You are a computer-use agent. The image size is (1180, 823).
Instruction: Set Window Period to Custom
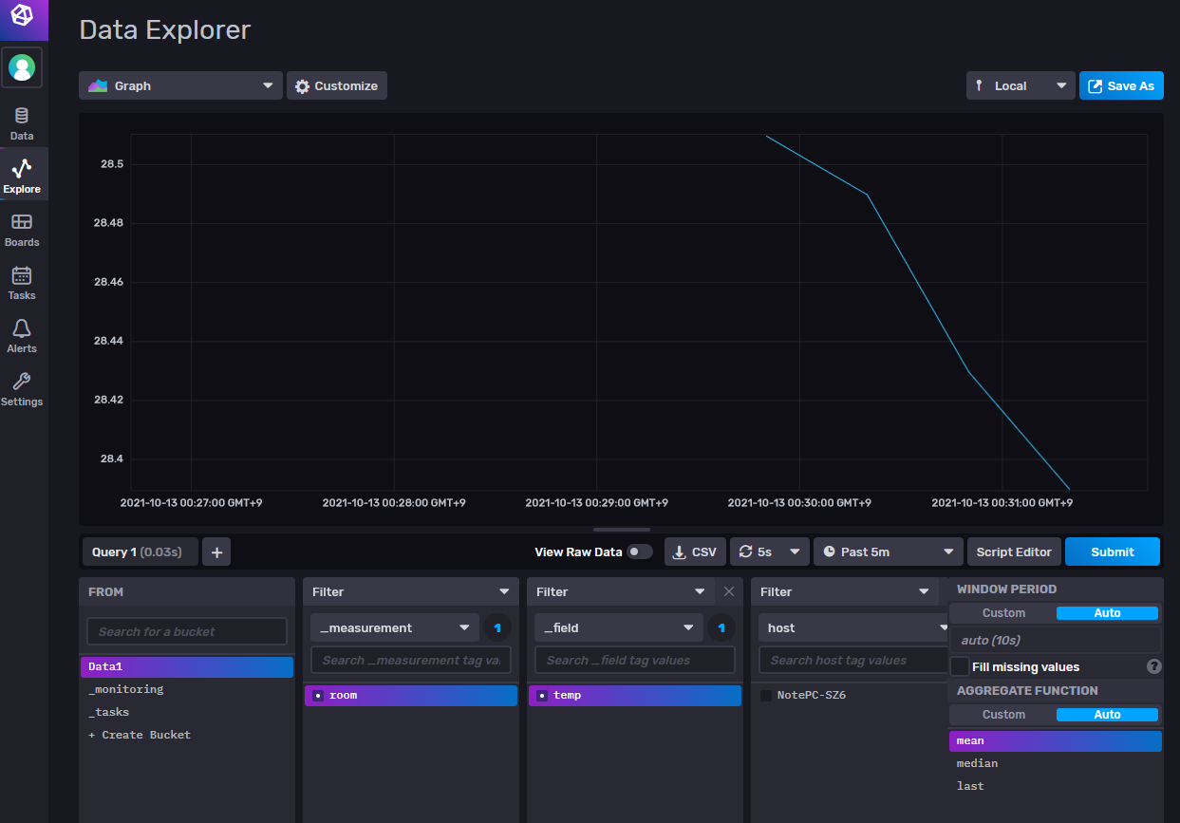click(x=1003, y=612)
